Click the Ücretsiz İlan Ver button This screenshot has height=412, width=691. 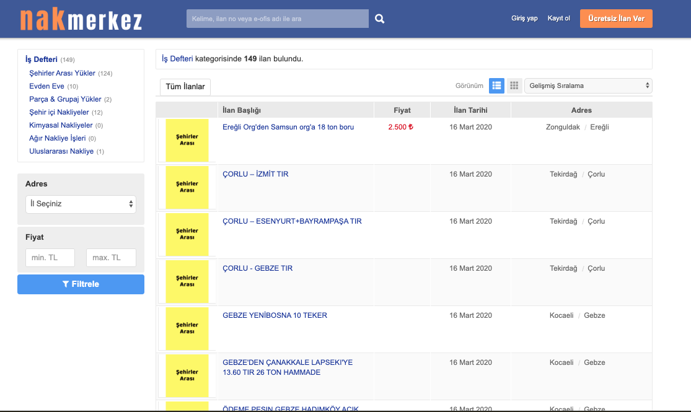click(x=616, y=19)
